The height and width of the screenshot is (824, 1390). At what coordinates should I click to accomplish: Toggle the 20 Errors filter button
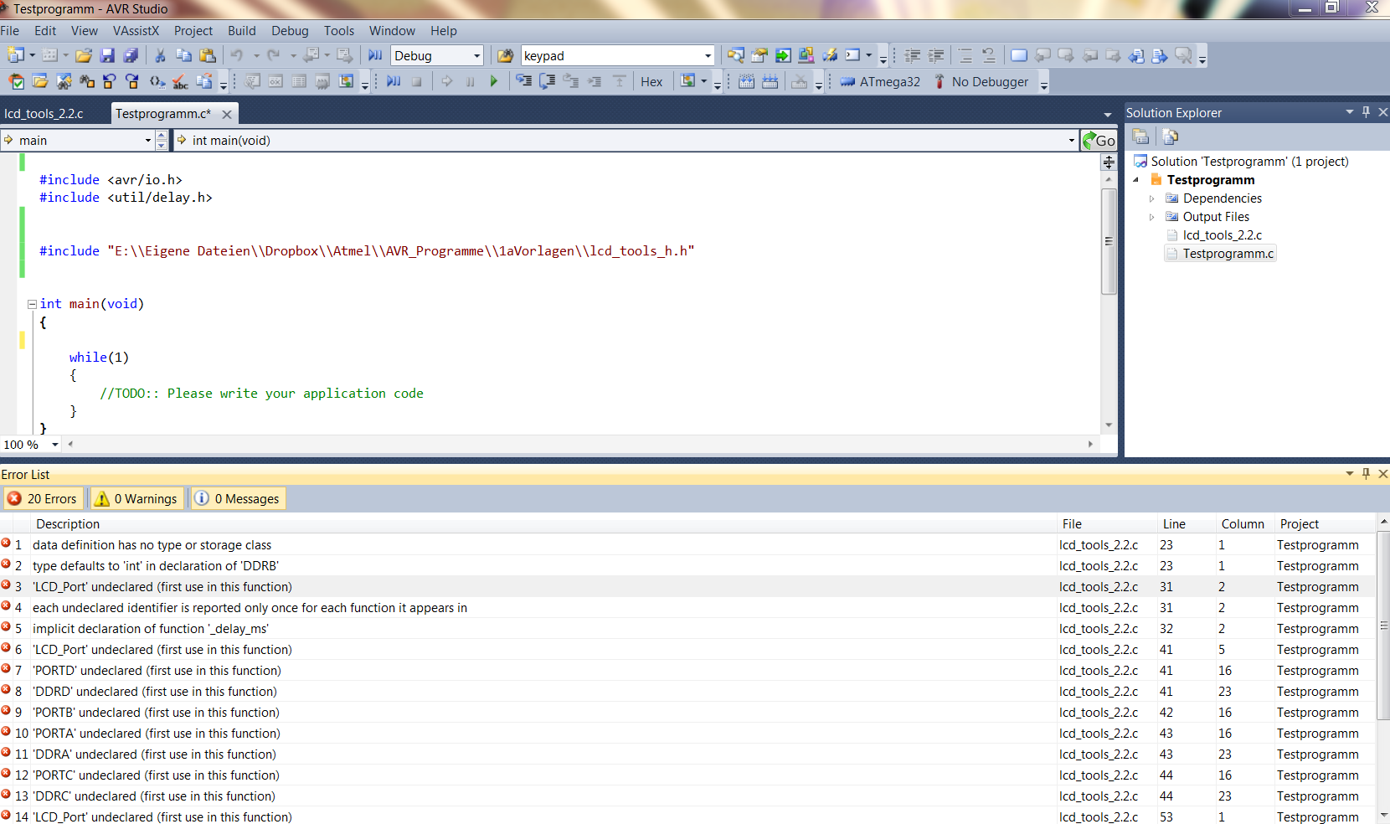[x=44, y=498]
